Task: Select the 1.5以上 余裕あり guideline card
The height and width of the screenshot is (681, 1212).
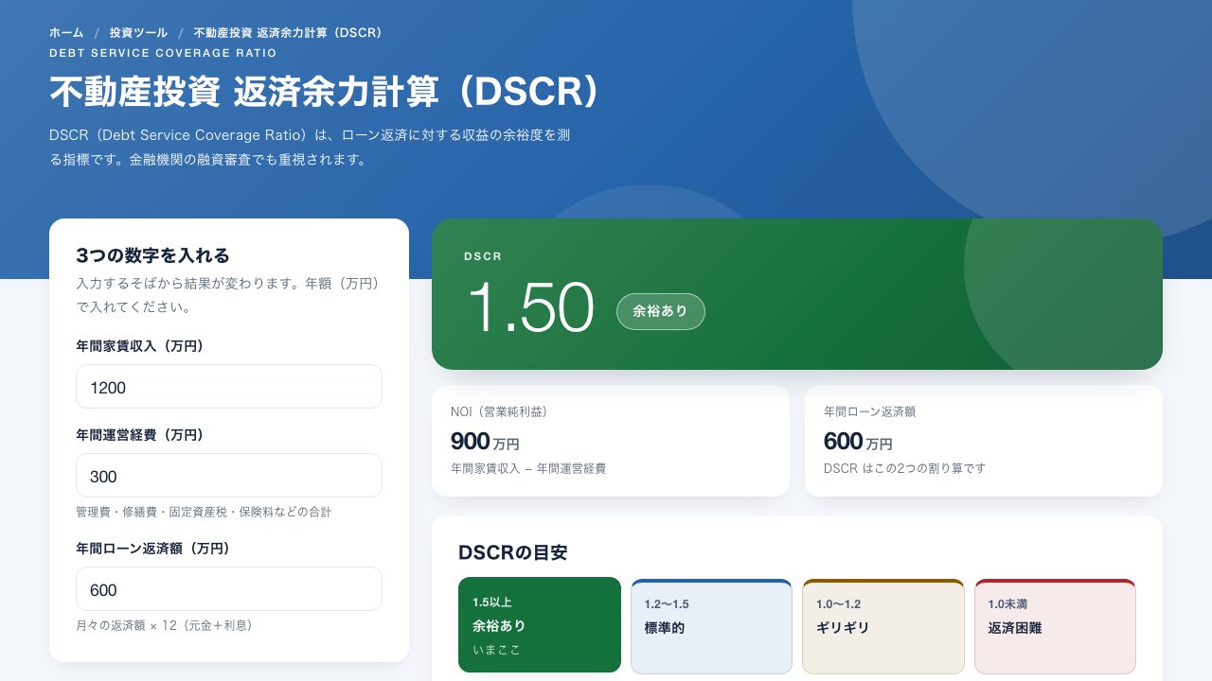Action: coord(540,625)
